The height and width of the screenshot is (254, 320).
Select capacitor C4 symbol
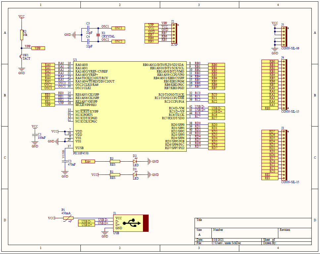click(x=88, y=41)
